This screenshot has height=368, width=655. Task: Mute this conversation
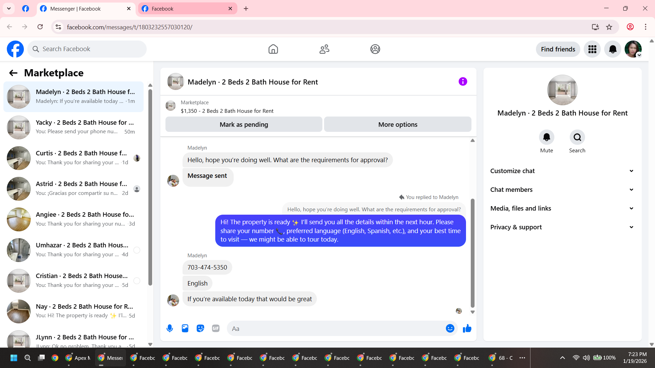coord(547,137)
